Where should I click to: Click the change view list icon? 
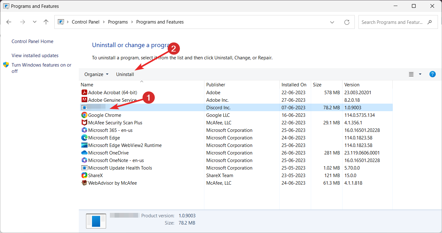point(411,74)
